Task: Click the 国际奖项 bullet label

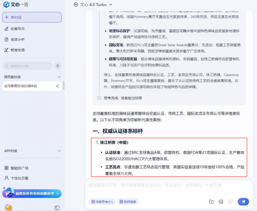Action: 116,45
